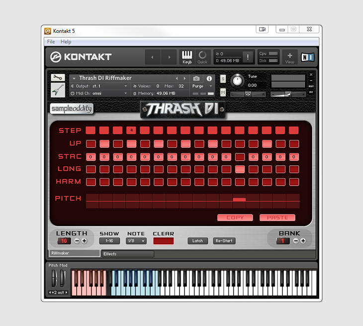Click the LENGTH value display 16

tap(64, 241)
